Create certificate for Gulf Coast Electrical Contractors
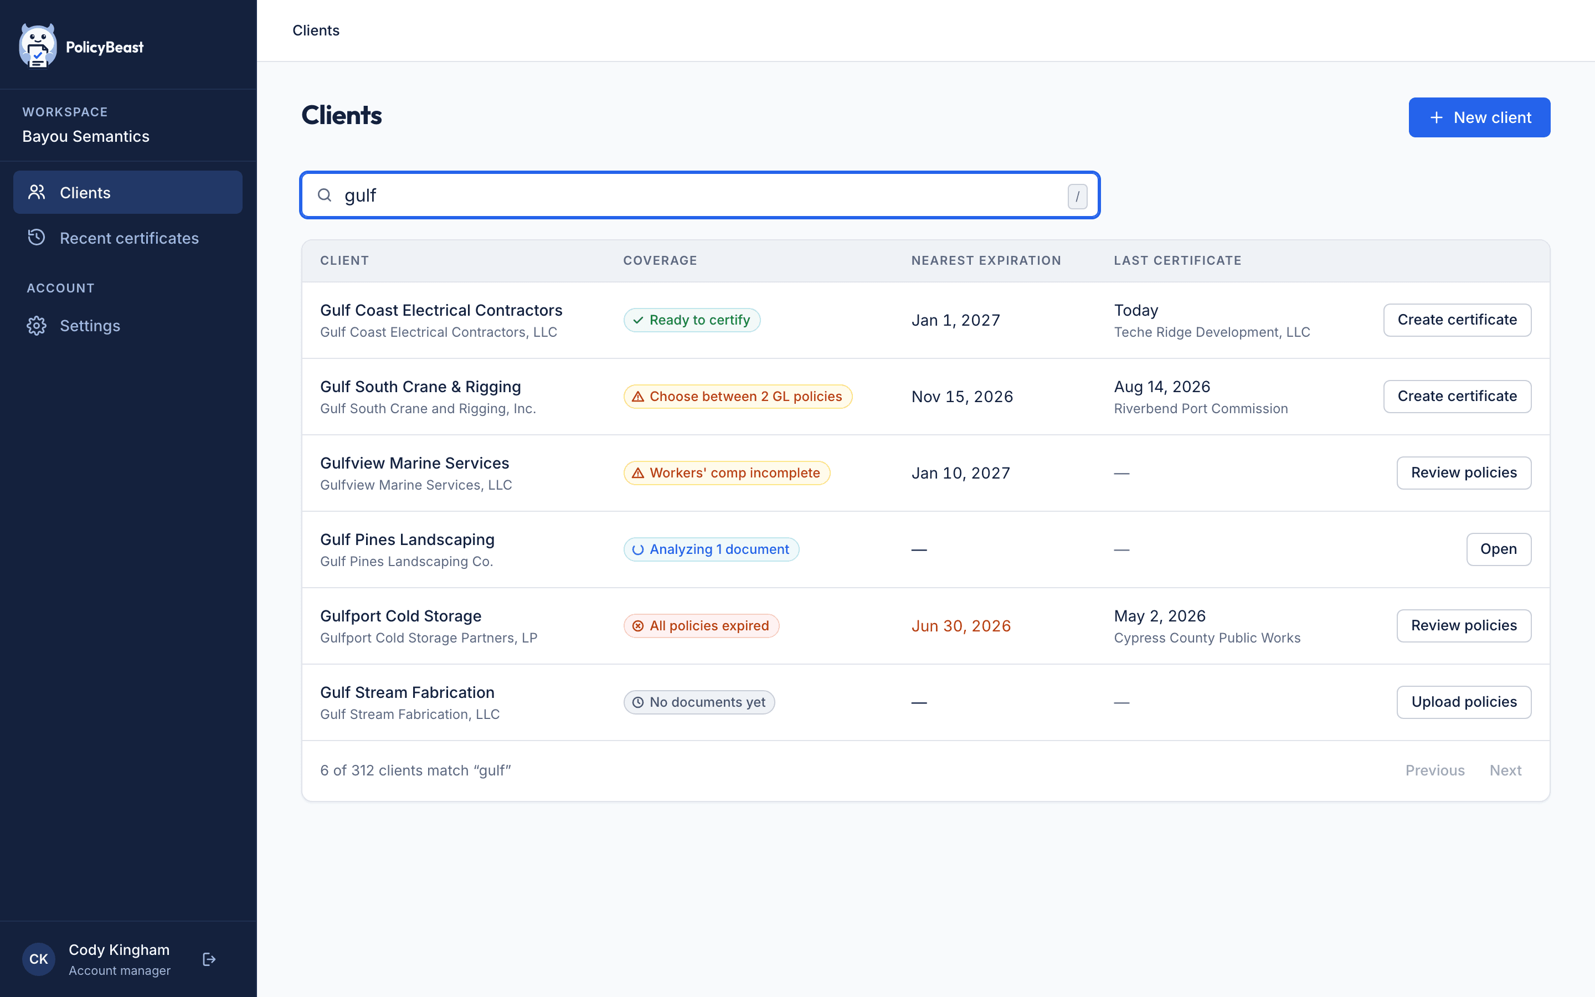1595x997 pixels. click(x=1457, y=320)
